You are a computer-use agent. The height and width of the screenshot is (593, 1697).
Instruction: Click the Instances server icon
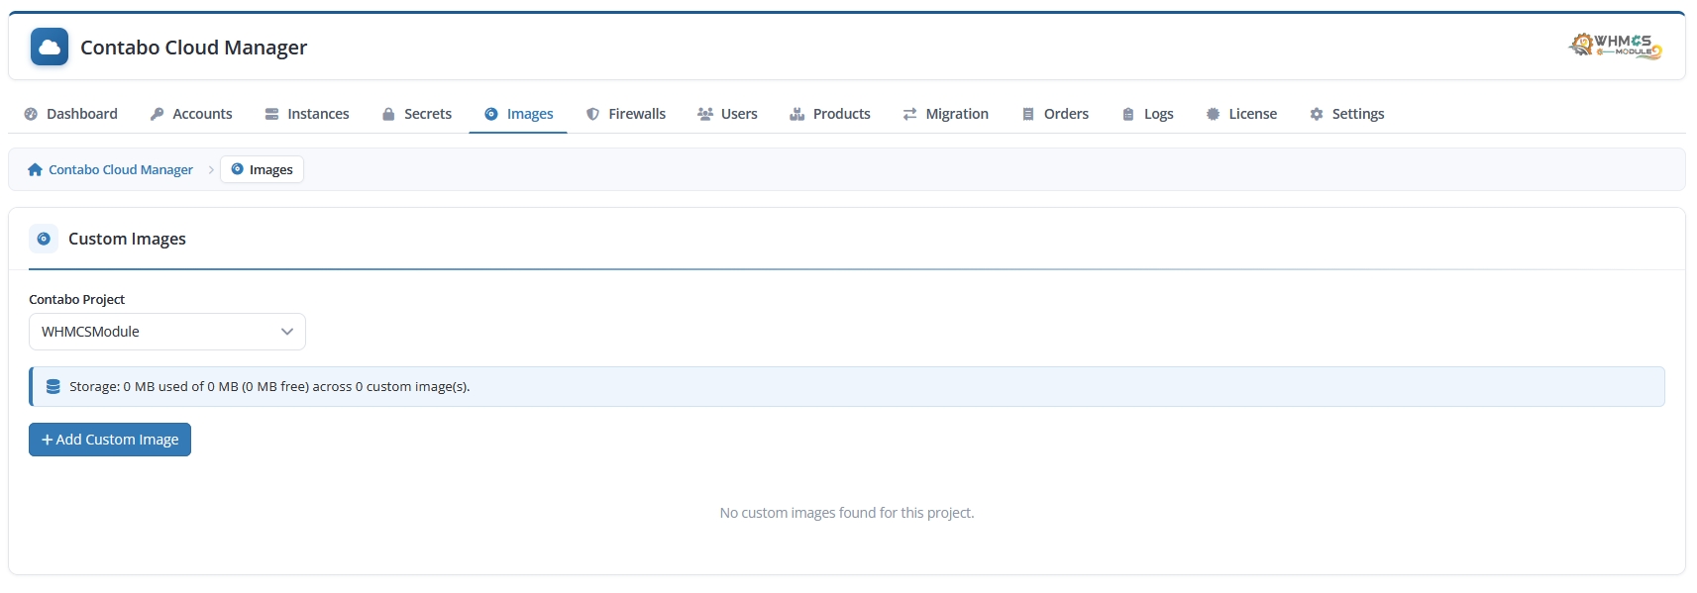tap(271, 114)
